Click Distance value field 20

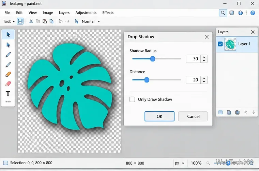click(193, 80)
